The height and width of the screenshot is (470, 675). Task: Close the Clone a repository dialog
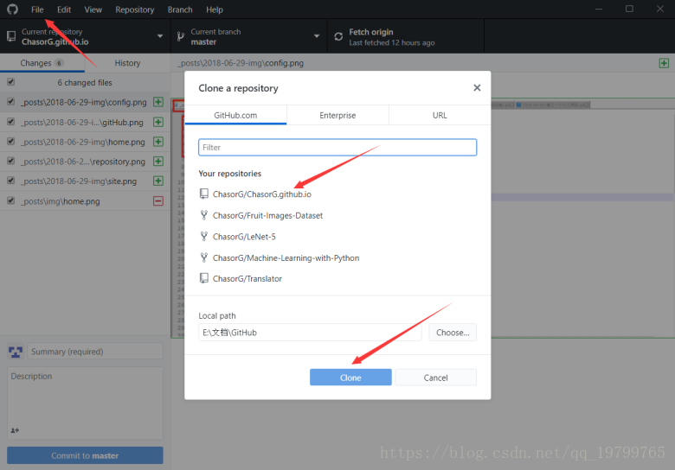(x=477, y=87)
